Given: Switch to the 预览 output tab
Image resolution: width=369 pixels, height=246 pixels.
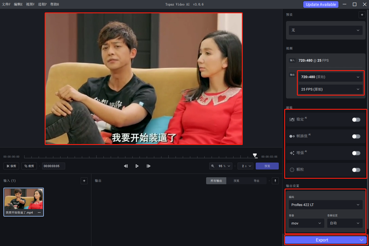Looking at the screenshot, I should 236,181.
